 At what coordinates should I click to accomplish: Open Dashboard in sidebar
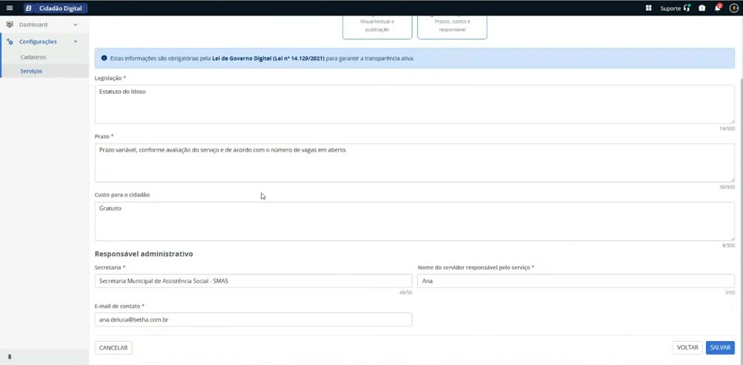tap(33, 25)
